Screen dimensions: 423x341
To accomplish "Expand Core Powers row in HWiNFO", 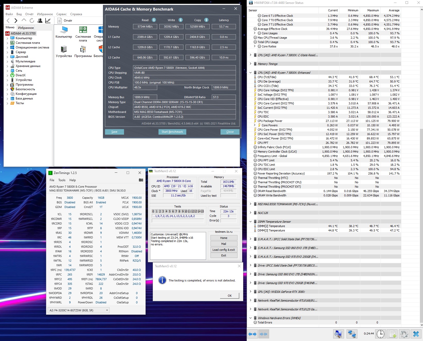I will [x=255, y=125].
